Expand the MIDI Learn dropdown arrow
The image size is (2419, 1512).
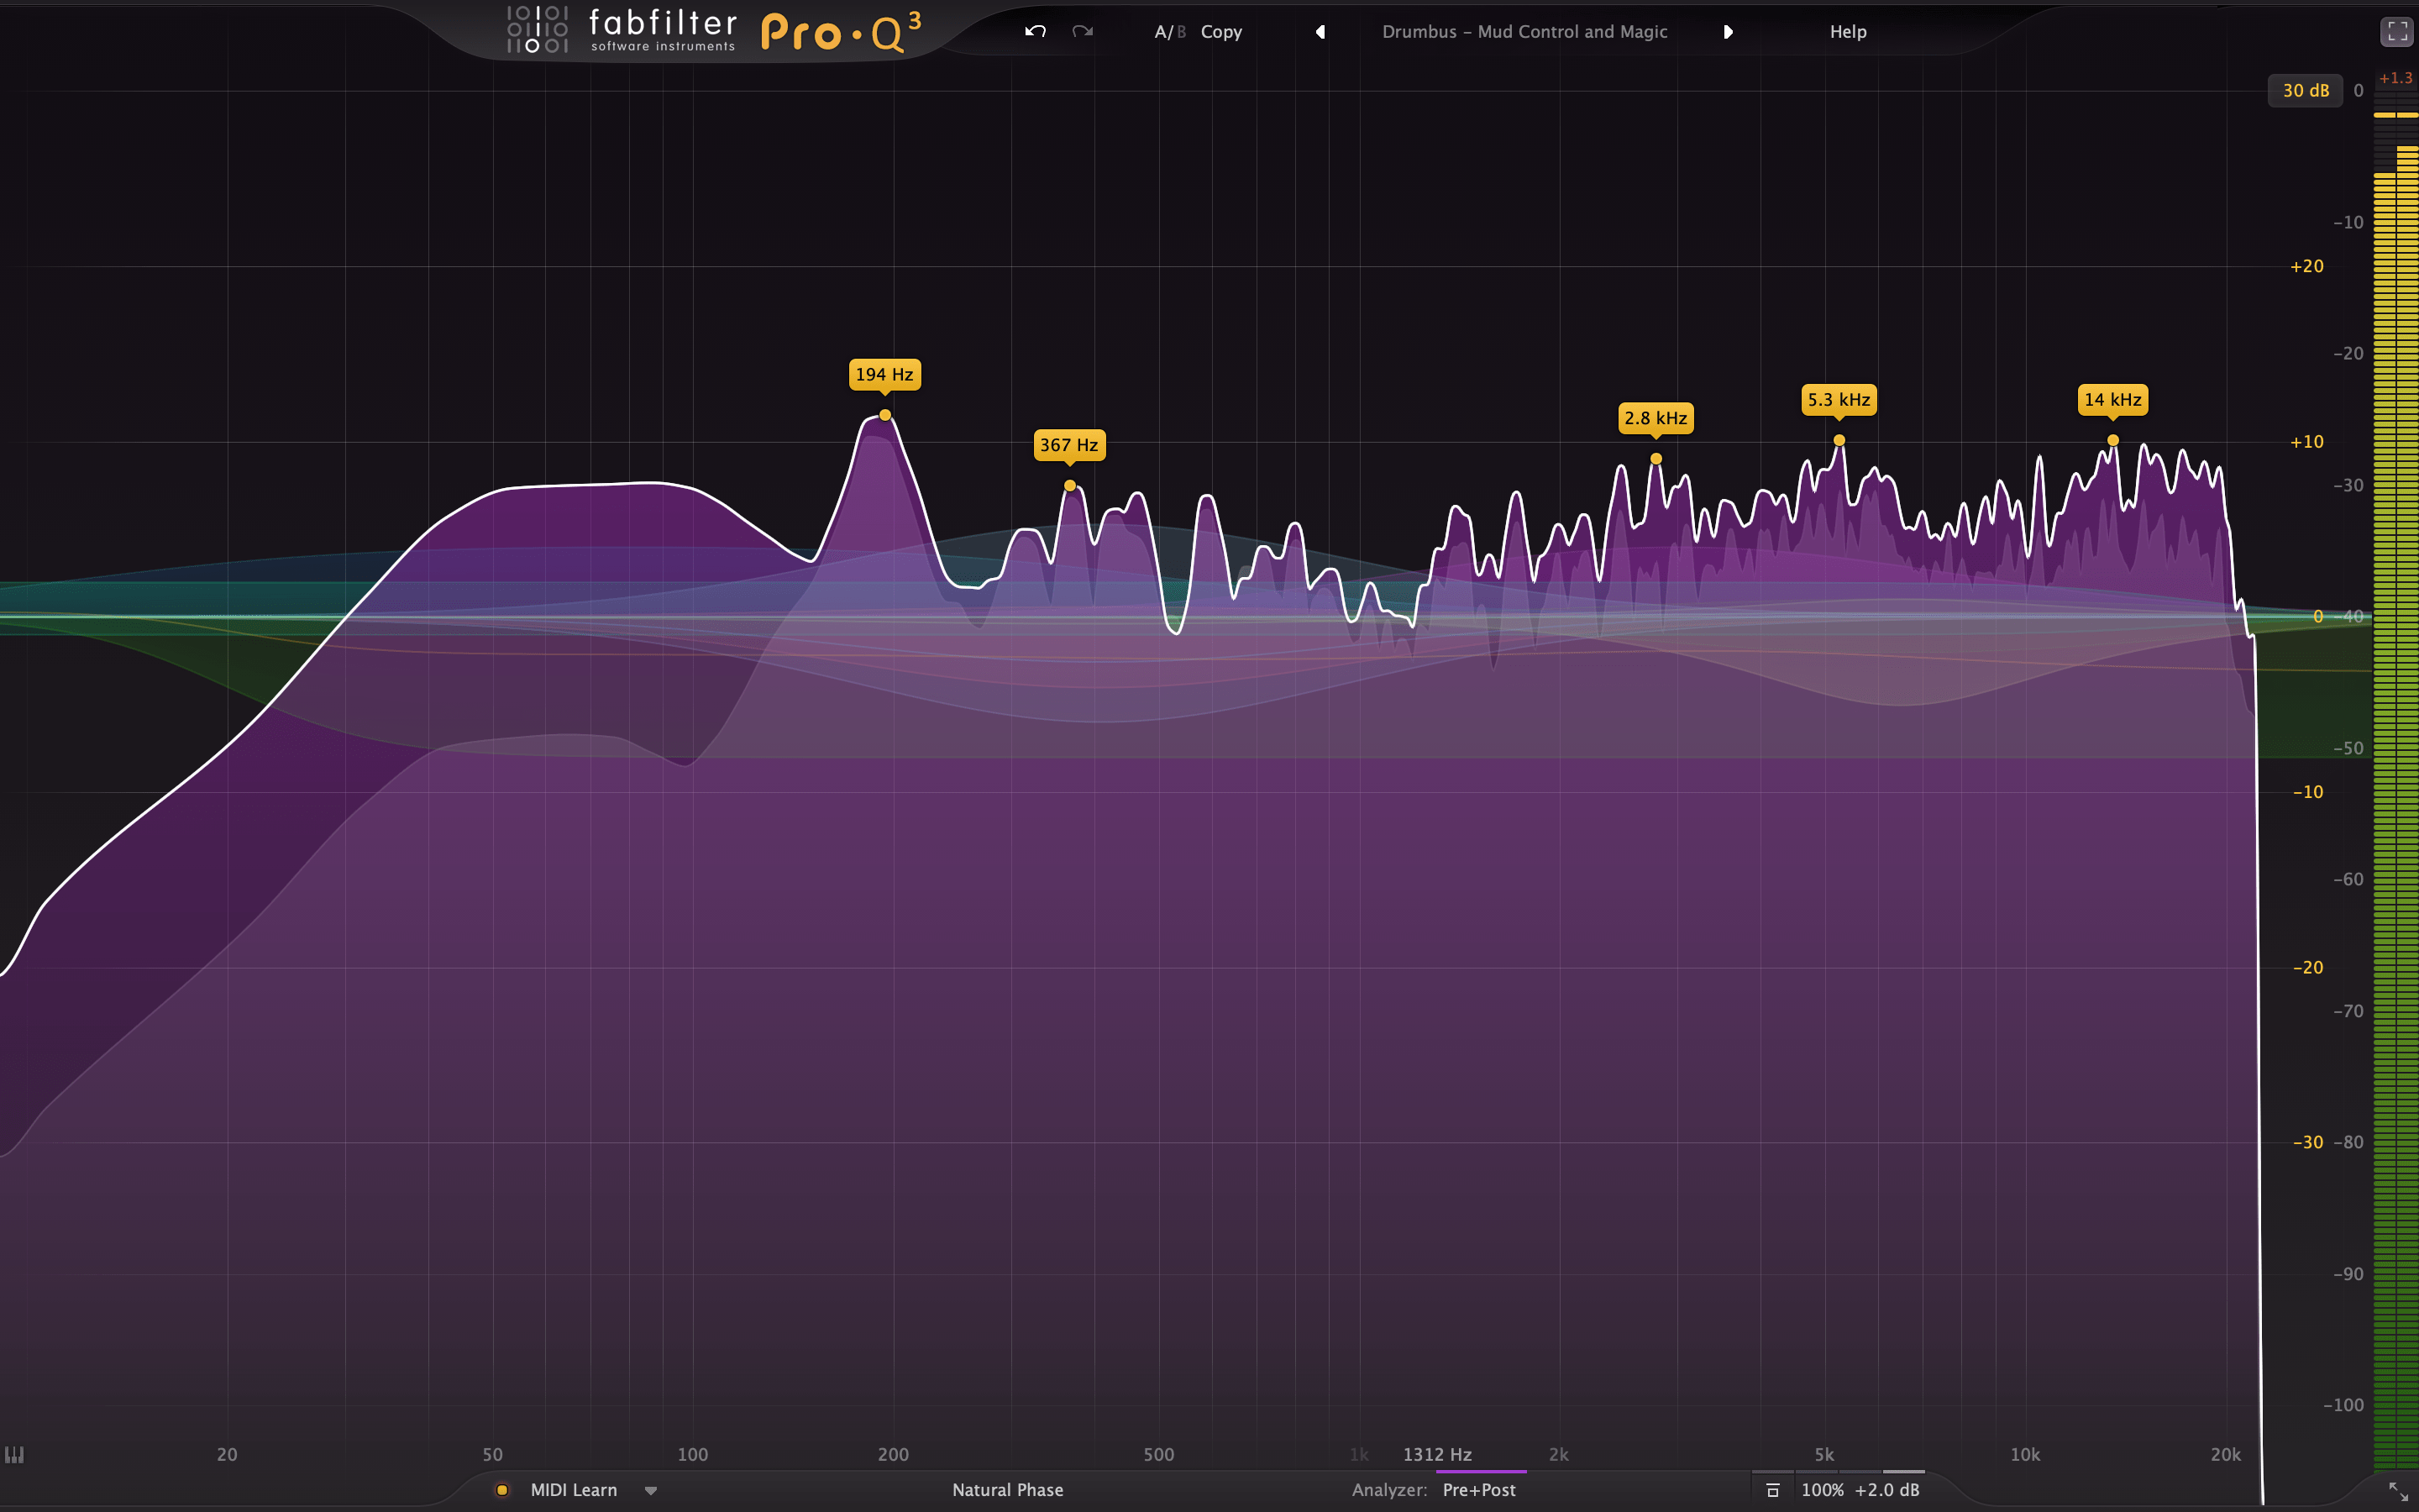coord(651,1491)
